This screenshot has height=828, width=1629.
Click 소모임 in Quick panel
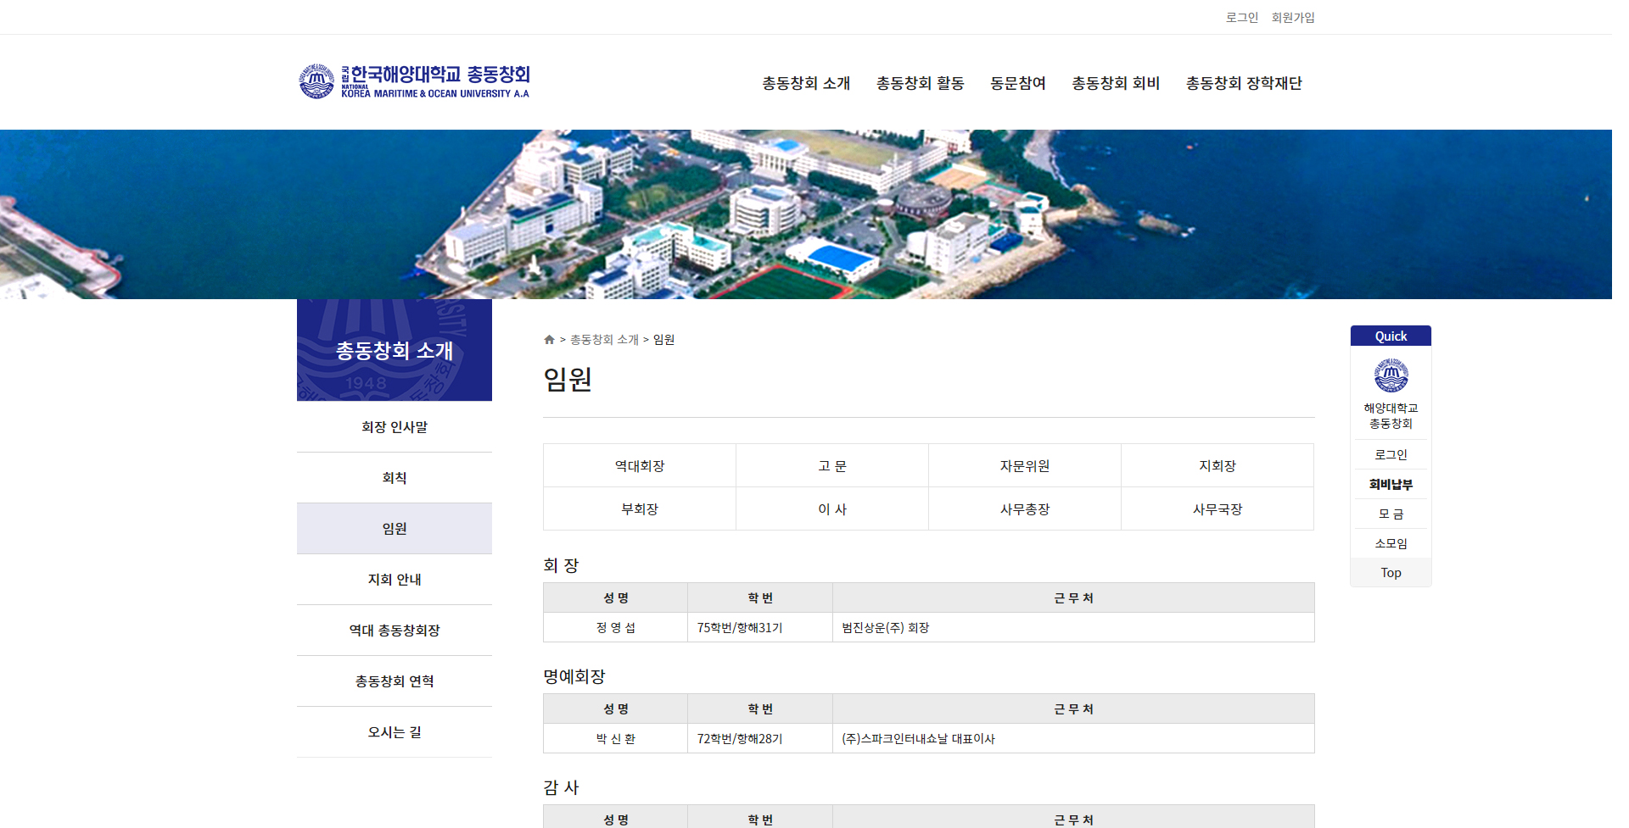(x=1391, y=543)
